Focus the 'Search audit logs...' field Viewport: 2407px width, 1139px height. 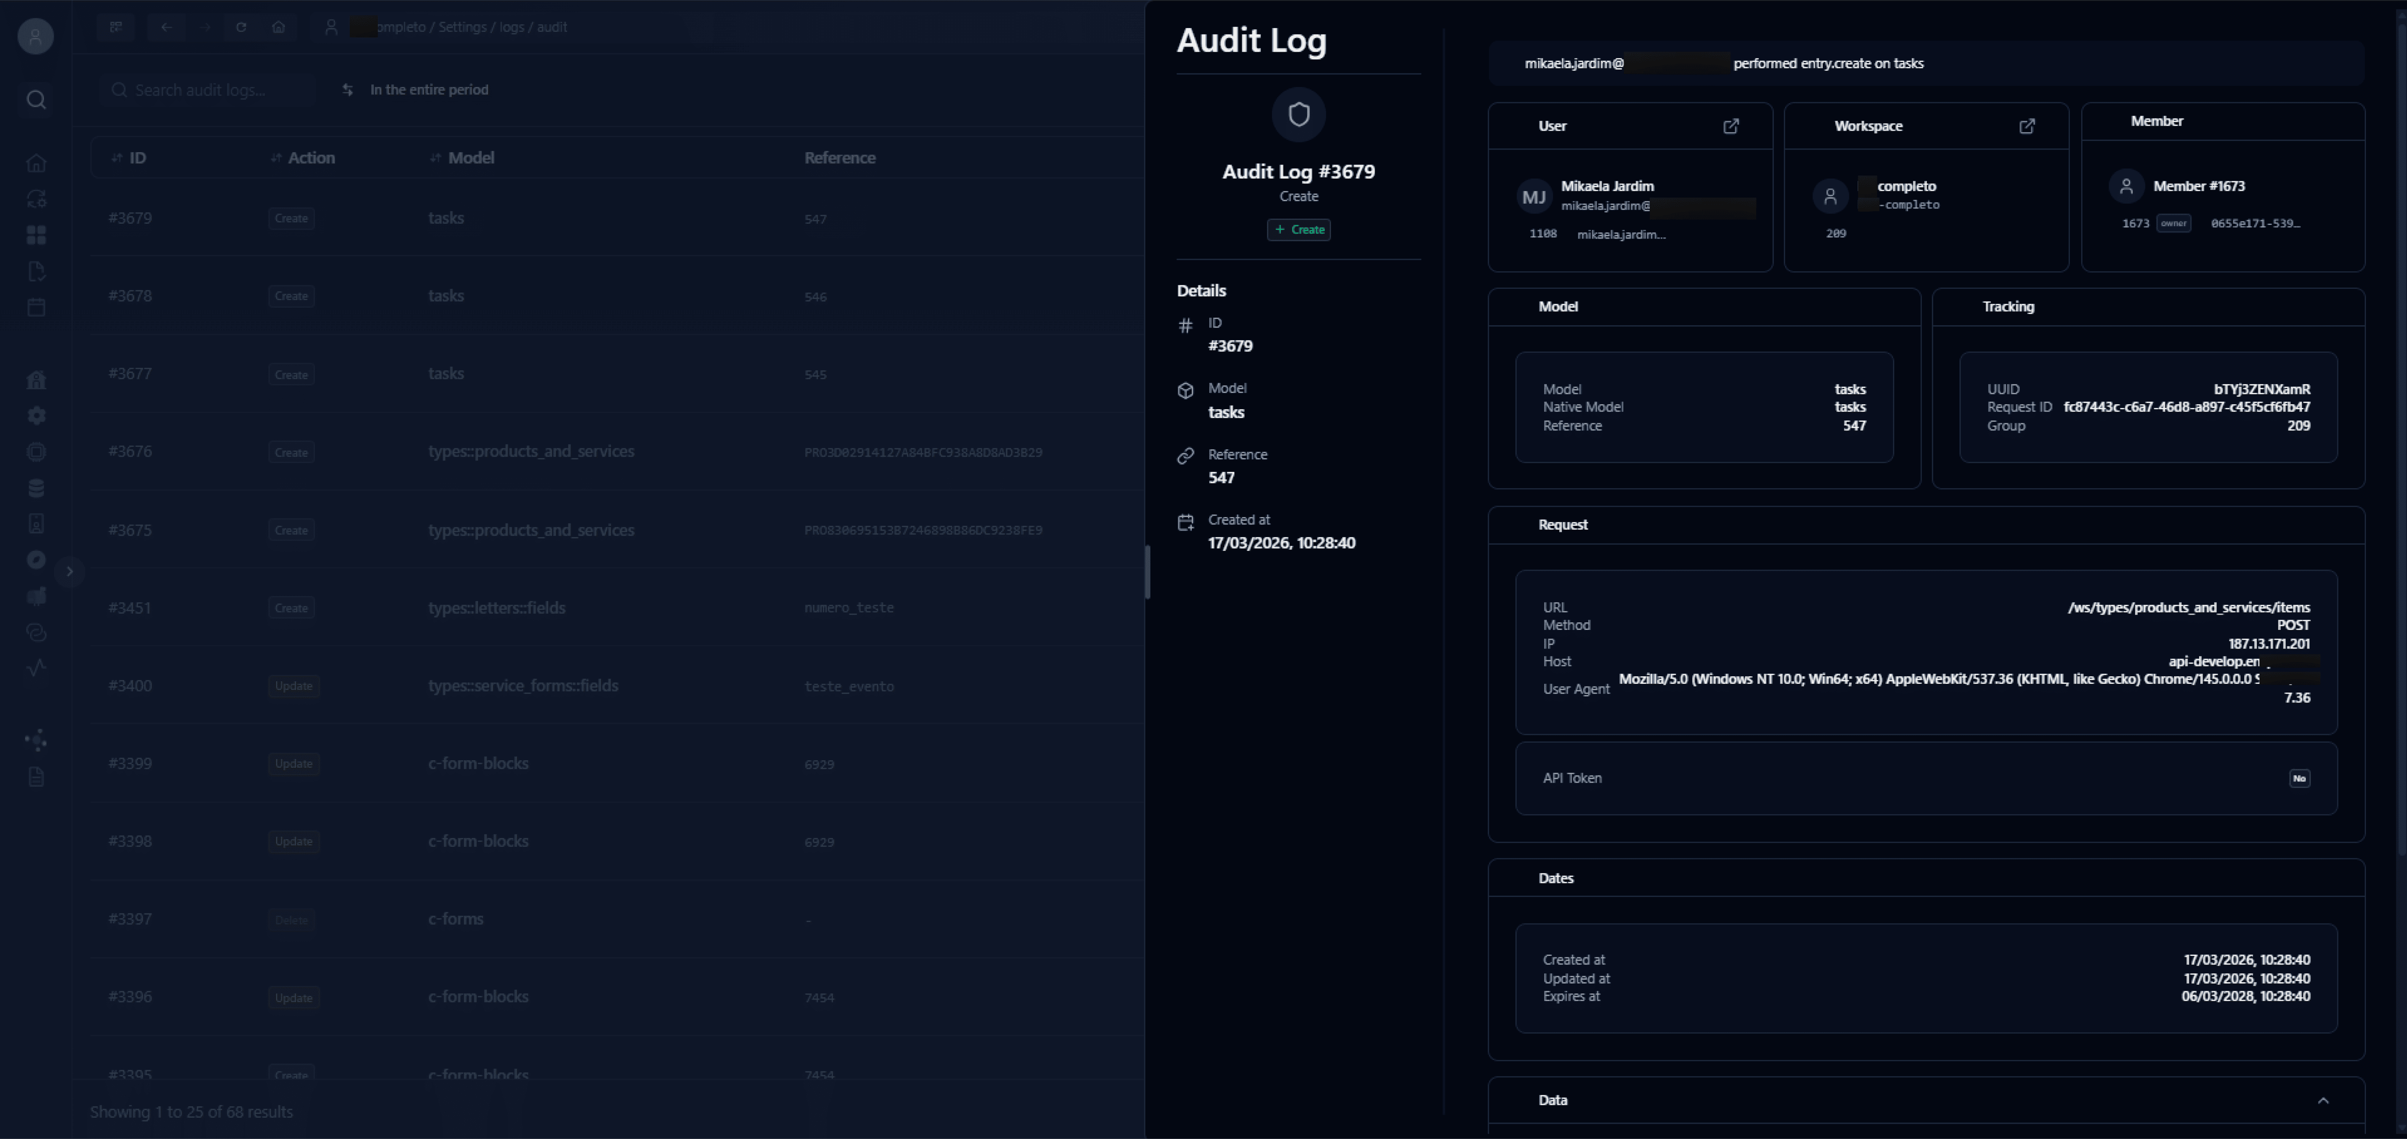(208, 90)
